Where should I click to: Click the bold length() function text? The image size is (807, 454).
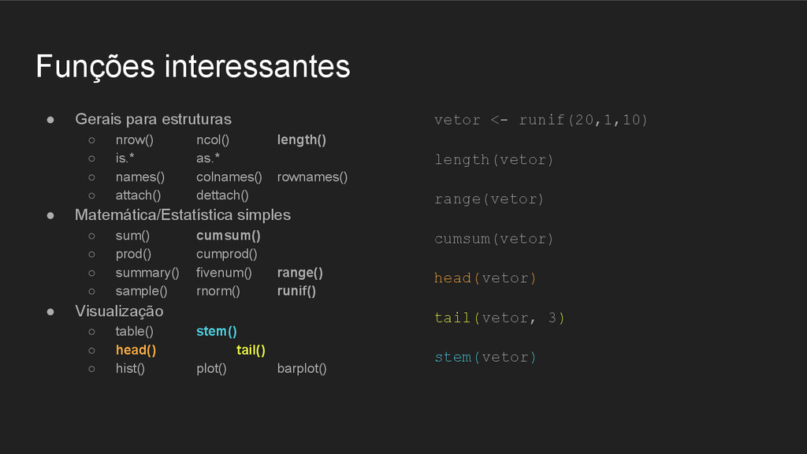tap(302, 140)
